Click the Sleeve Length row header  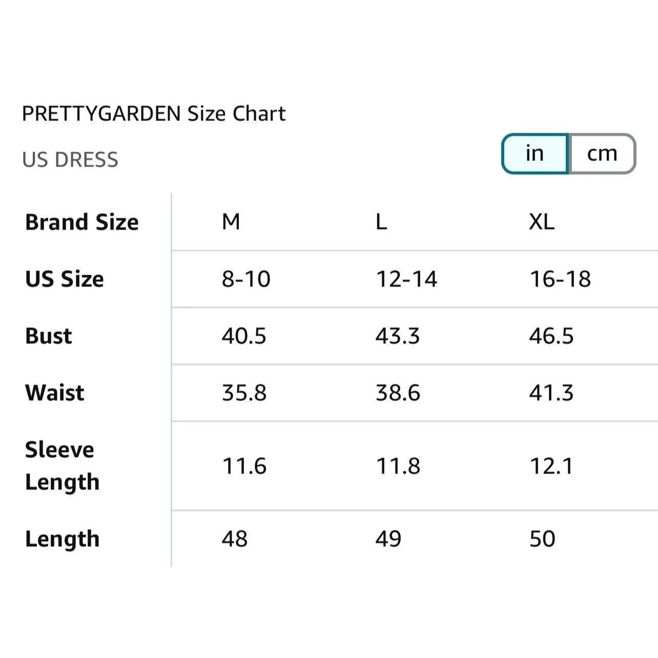click(62, 465)
